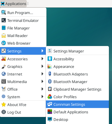Click the Multimedia category label
The image size is (112, 124).
17,82
